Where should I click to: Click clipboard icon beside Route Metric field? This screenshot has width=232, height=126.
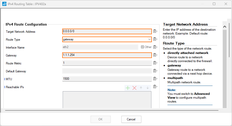tap(155, 63)
